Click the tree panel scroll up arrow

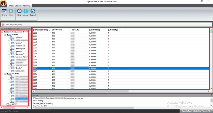click(x=30, y=32)
